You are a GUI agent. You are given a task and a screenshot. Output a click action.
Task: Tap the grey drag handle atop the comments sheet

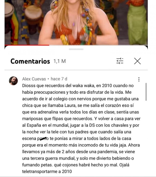(76, 49)
